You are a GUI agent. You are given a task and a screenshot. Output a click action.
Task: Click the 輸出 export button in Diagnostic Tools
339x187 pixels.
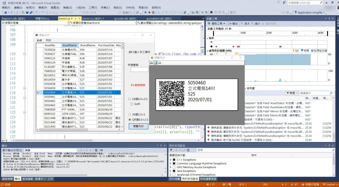[233, 23]
